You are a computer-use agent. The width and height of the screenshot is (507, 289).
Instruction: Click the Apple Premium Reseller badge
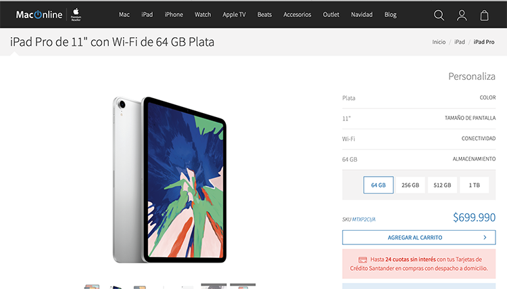click(x=76, y=15)
